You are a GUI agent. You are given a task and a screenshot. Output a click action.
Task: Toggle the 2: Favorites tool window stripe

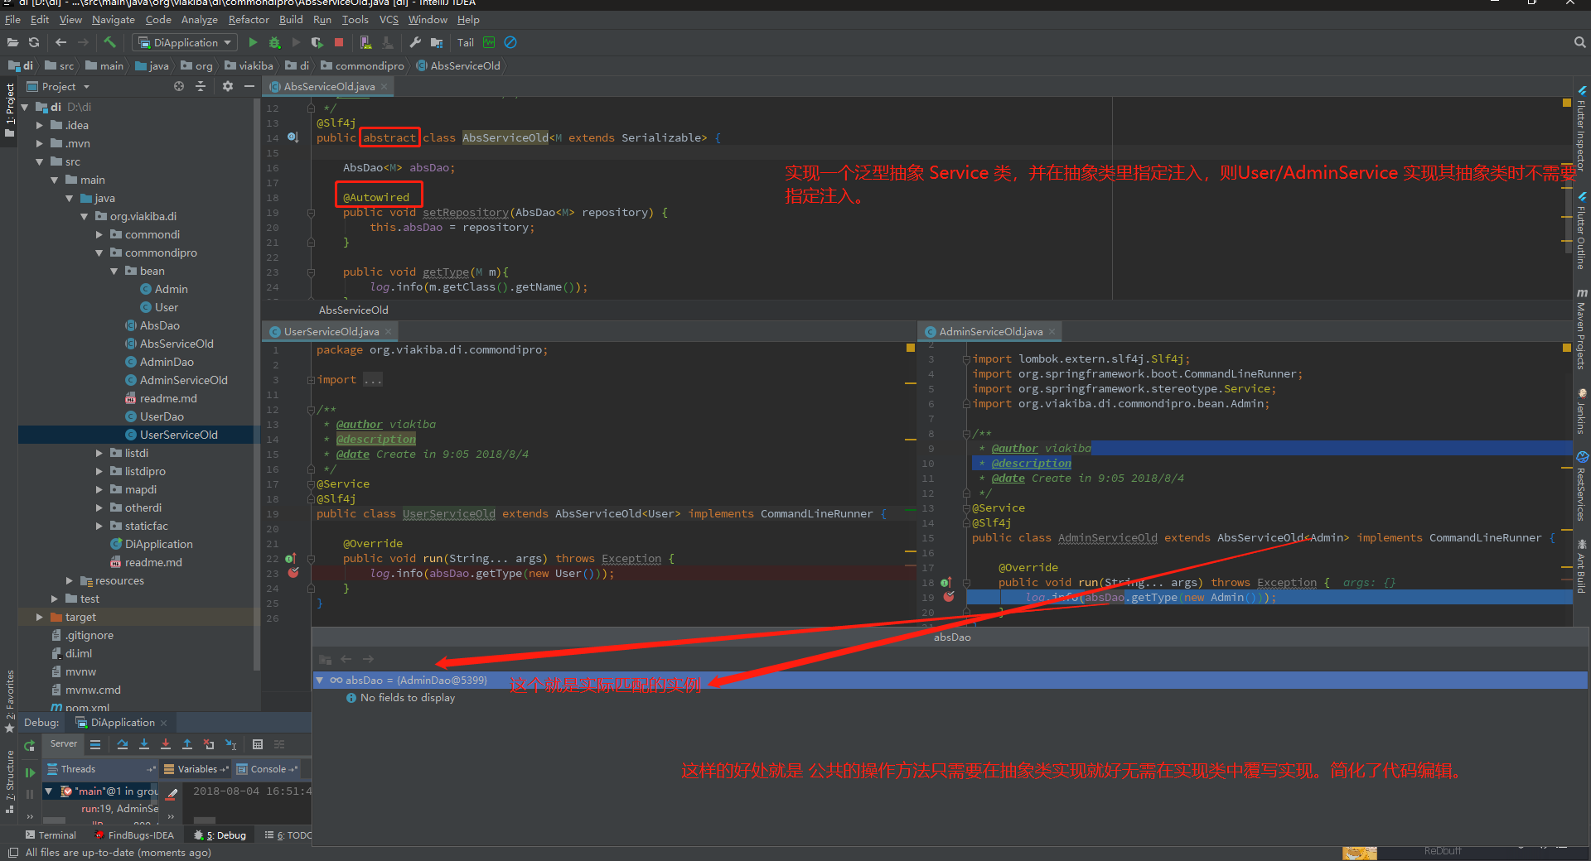click(9, 700)
